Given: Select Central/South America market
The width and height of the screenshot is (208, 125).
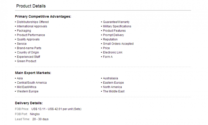Looking at the screenshot, I should (32, 83).
